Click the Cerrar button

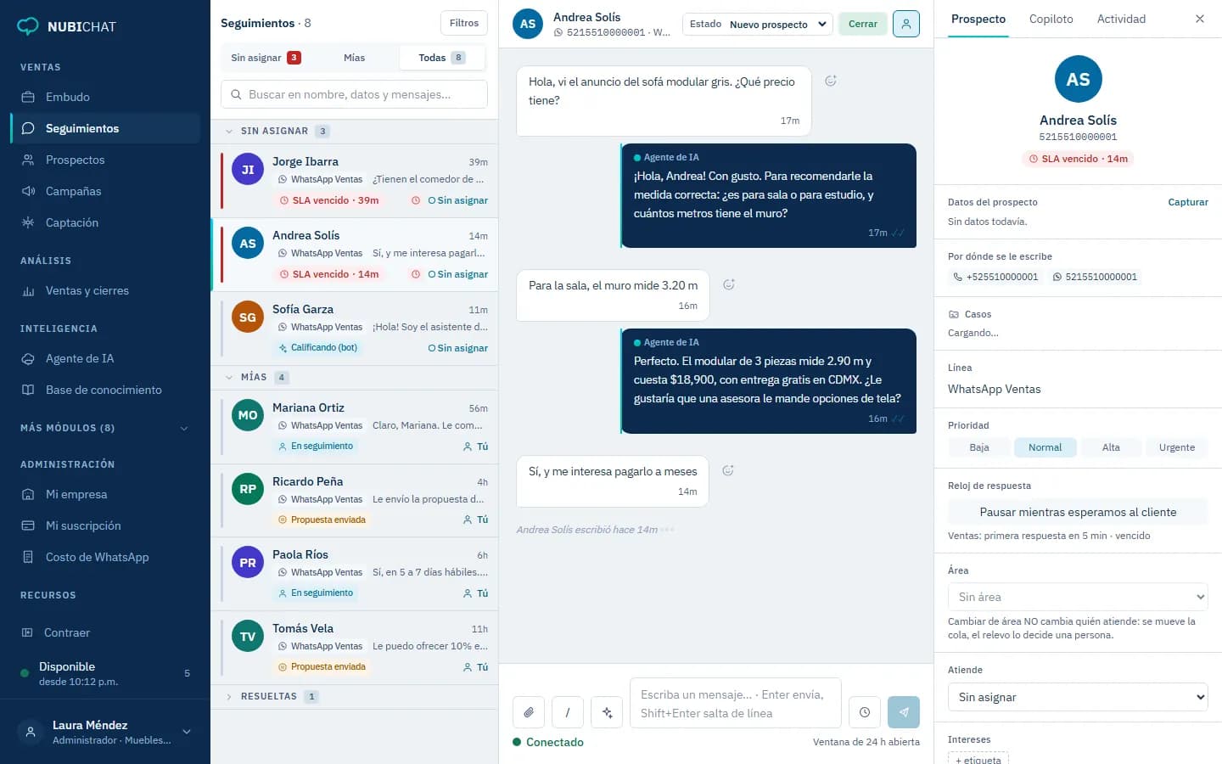(x=863, y=24)
